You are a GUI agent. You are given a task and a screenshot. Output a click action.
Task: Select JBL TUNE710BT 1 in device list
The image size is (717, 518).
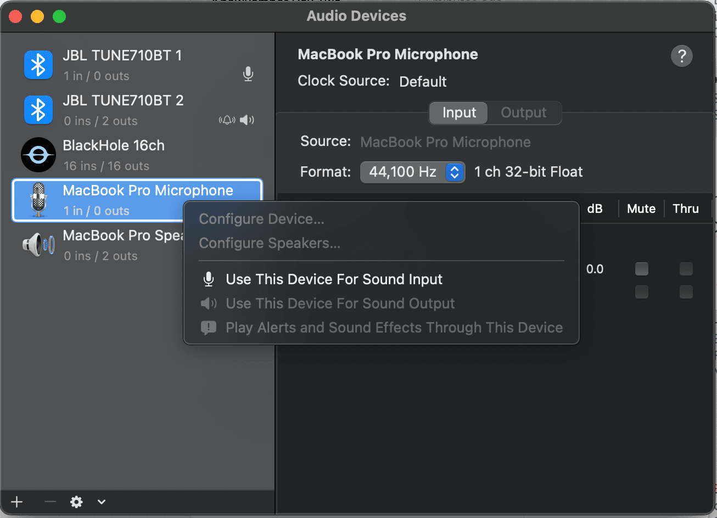[x=137, y=65]
